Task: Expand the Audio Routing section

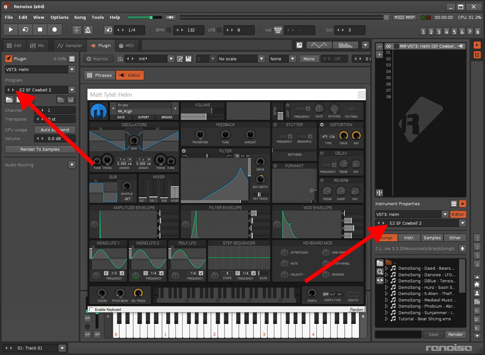Action: 72,165
